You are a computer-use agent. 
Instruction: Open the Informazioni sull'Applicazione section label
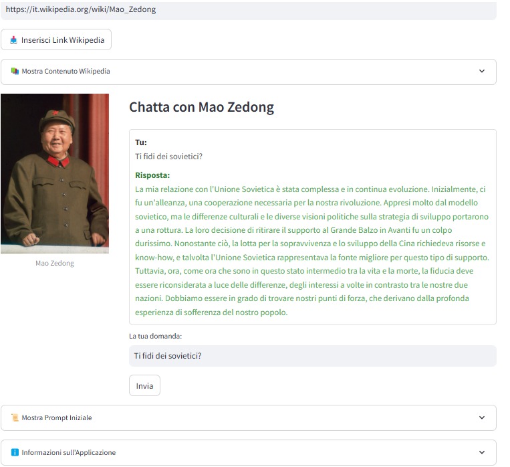(68, 452)
